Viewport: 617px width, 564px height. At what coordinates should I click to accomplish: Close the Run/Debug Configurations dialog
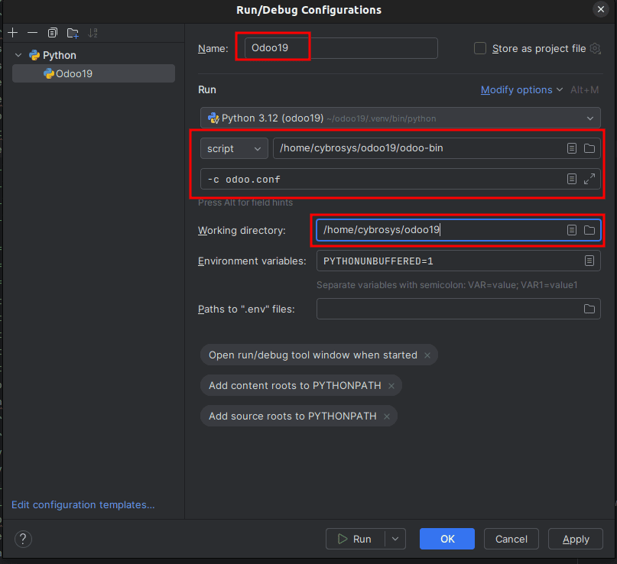(600, 9)
